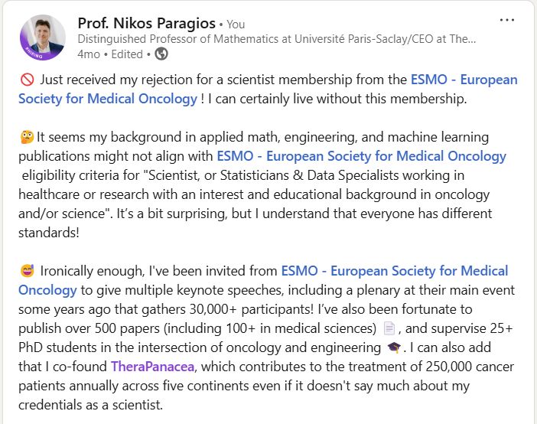Click the thinking face emoji
537x424 pixels.
click(x=27, y=137)
